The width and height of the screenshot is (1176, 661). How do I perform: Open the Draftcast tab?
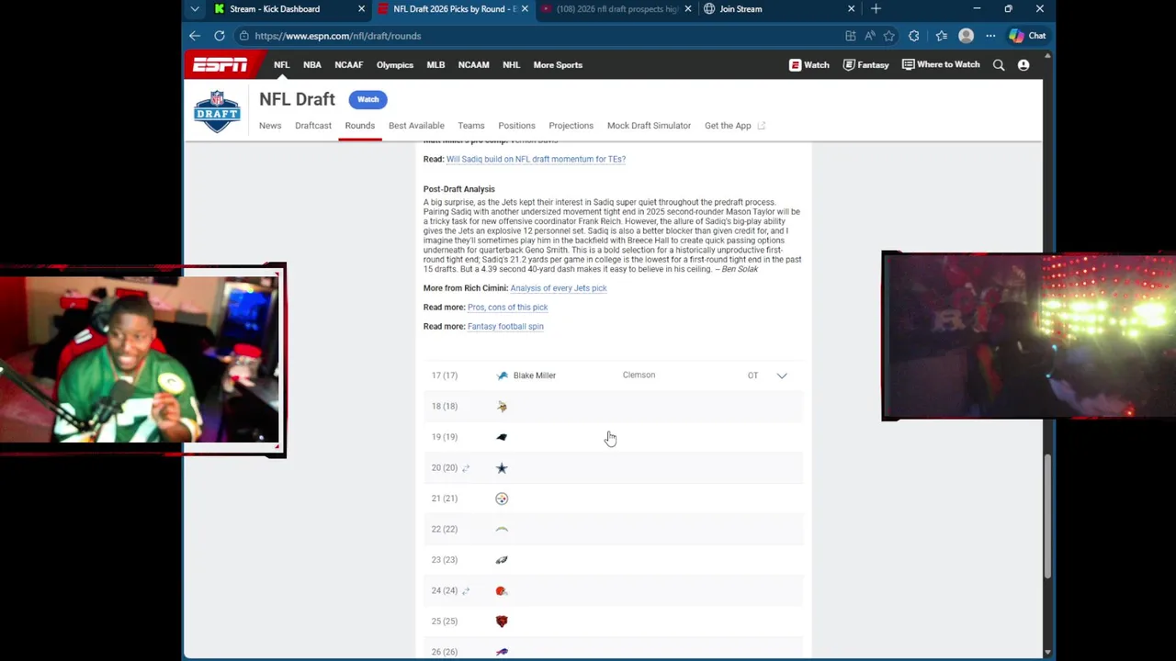(x=313, y=126)
